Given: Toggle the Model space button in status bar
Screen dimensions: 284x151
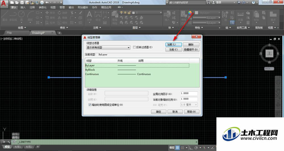Looking at the screenshot, I should click(x=172, y=147).
